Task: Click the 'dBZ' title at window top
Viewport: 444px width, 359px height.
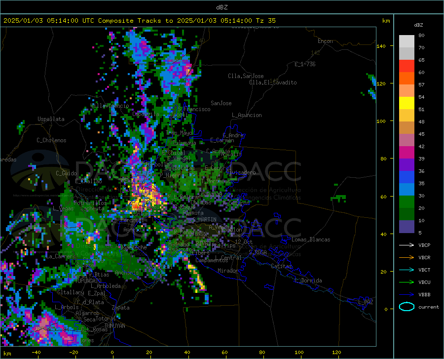Action: [x=222, y=7]
